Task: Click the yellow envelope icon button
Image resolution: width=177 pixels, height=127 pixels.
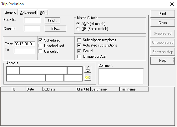Action: 88,77
